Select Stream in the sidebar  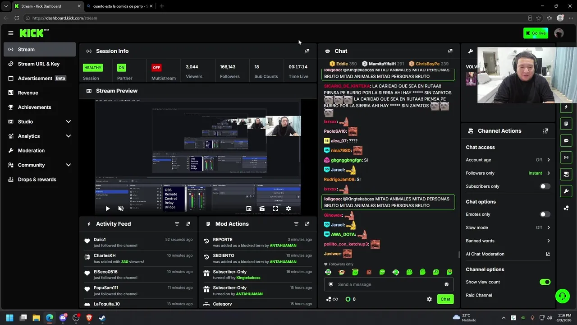(x=40, y=49)
